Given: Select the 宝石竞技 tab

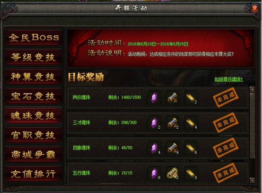Looking at the screenshot, I should click(34, 96).
